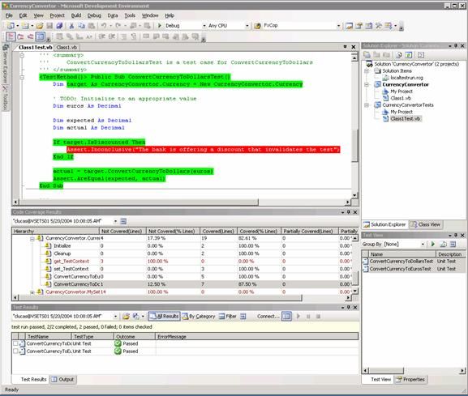The height and width of the screenshot is (396, 468).
Task: Click the New Project toolbar icon
Action: pyautogui.click(x=11, y=26)
